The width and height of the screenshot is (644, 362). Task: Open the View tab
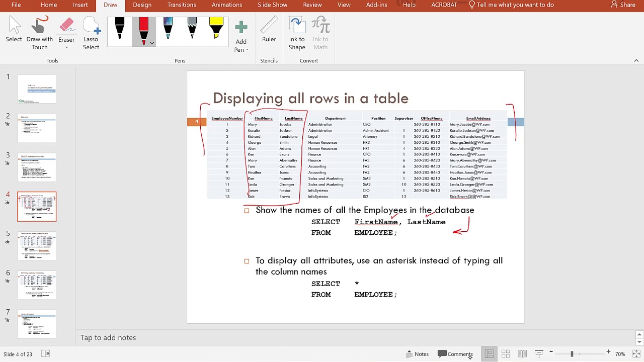[x=344, y=5]
